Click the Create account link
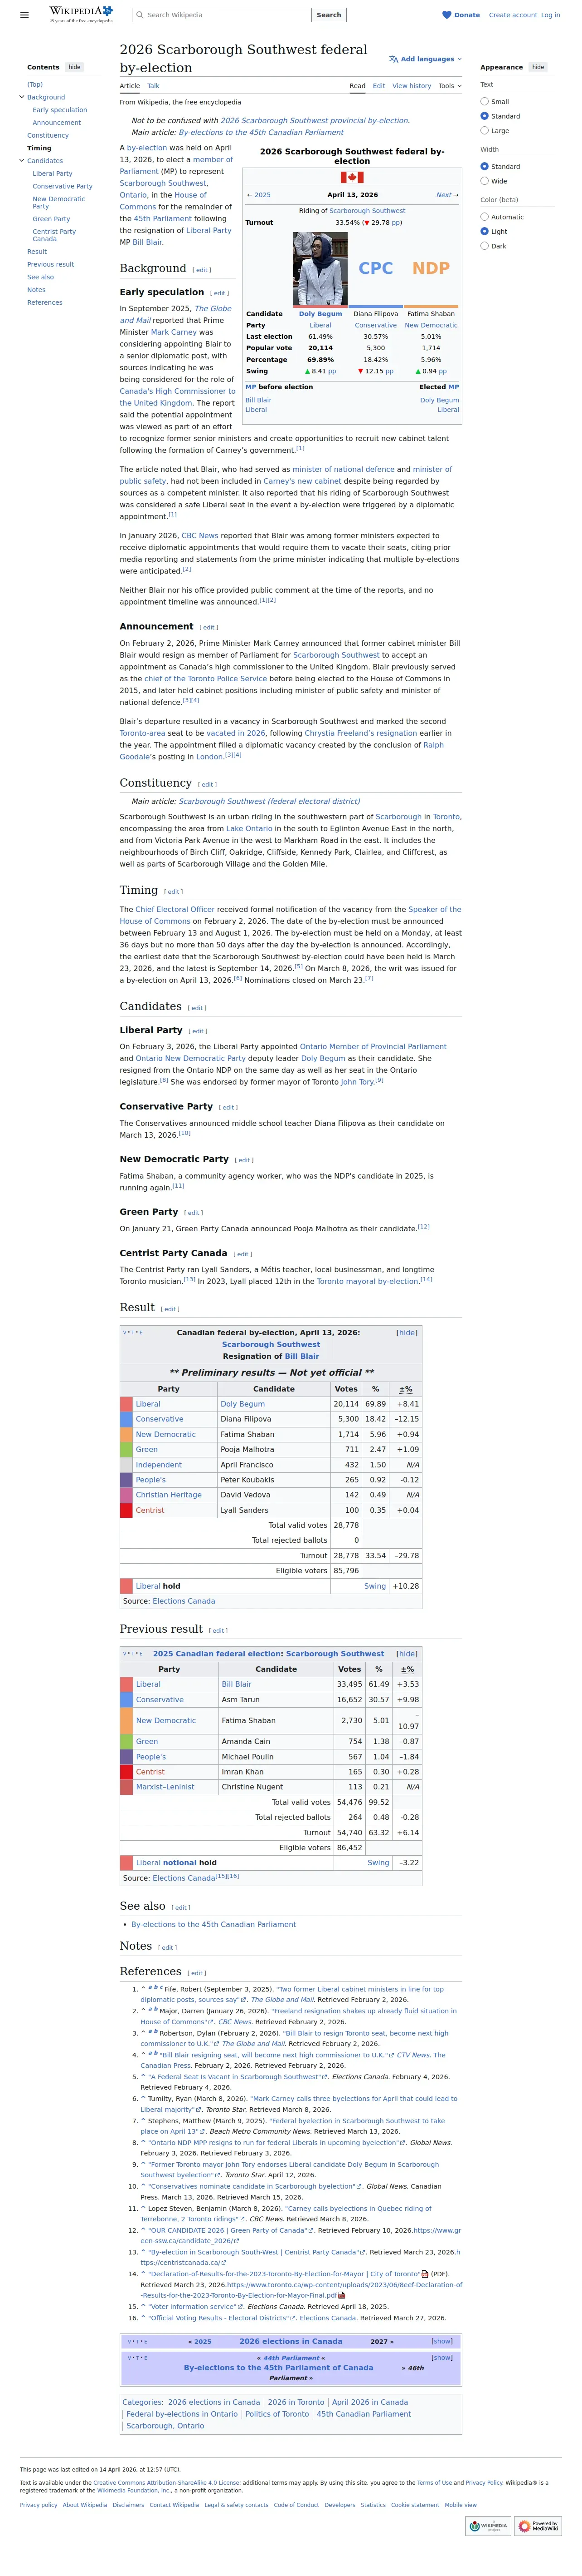The width and height of the screenshot is (582, 2576). click(x=512, y=15)
